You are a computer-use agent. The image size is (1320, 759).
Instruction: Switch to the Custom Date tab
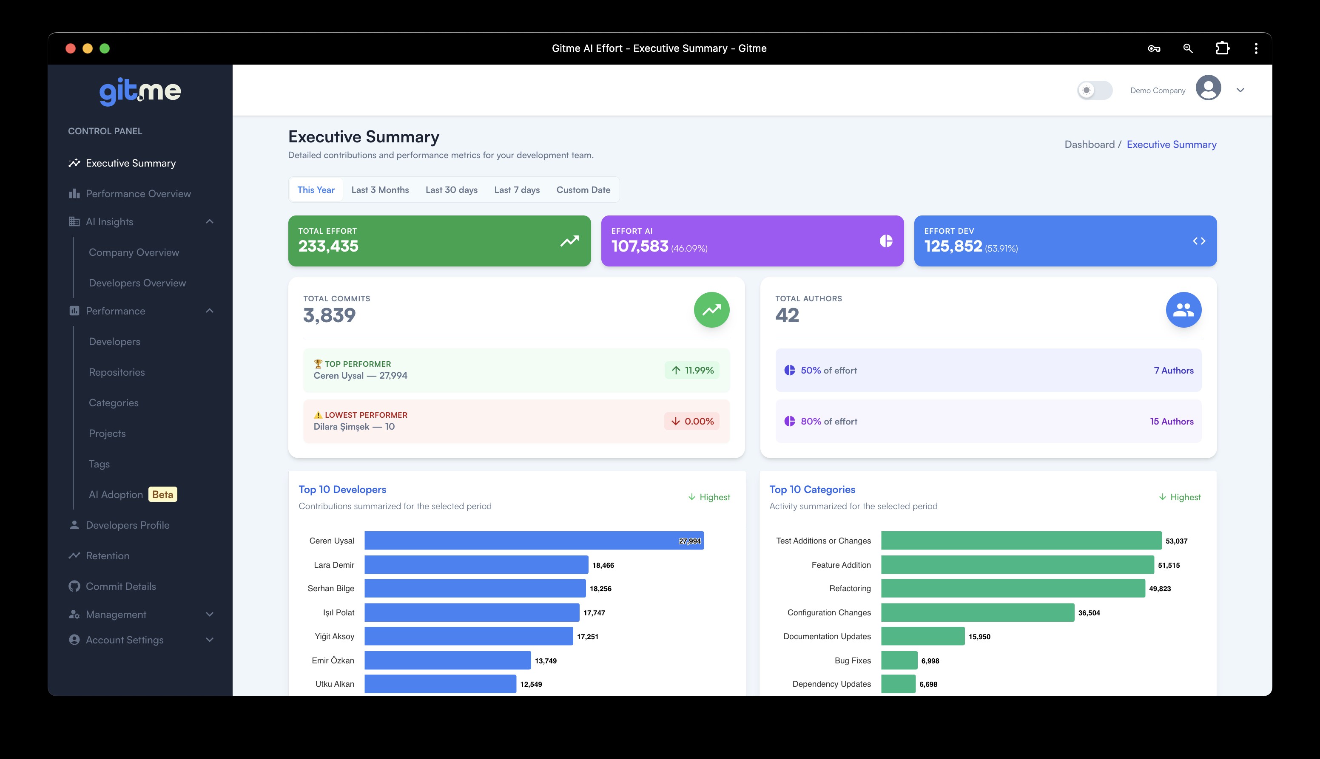point(583,190)
